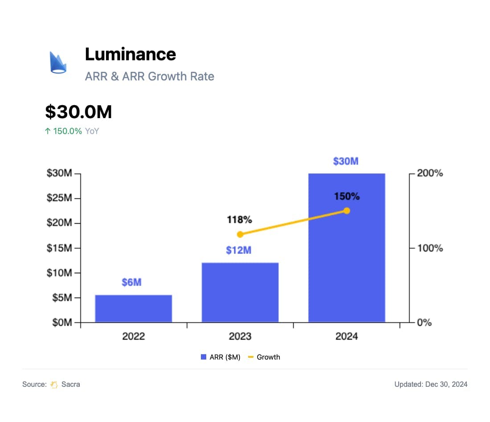Click the $5M left axis label
This screenshot has height=422, width=490.
62,298
